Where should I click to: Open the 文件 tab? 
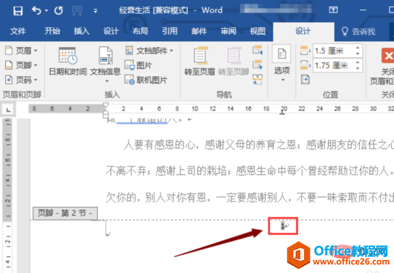(x=18, y=31)
